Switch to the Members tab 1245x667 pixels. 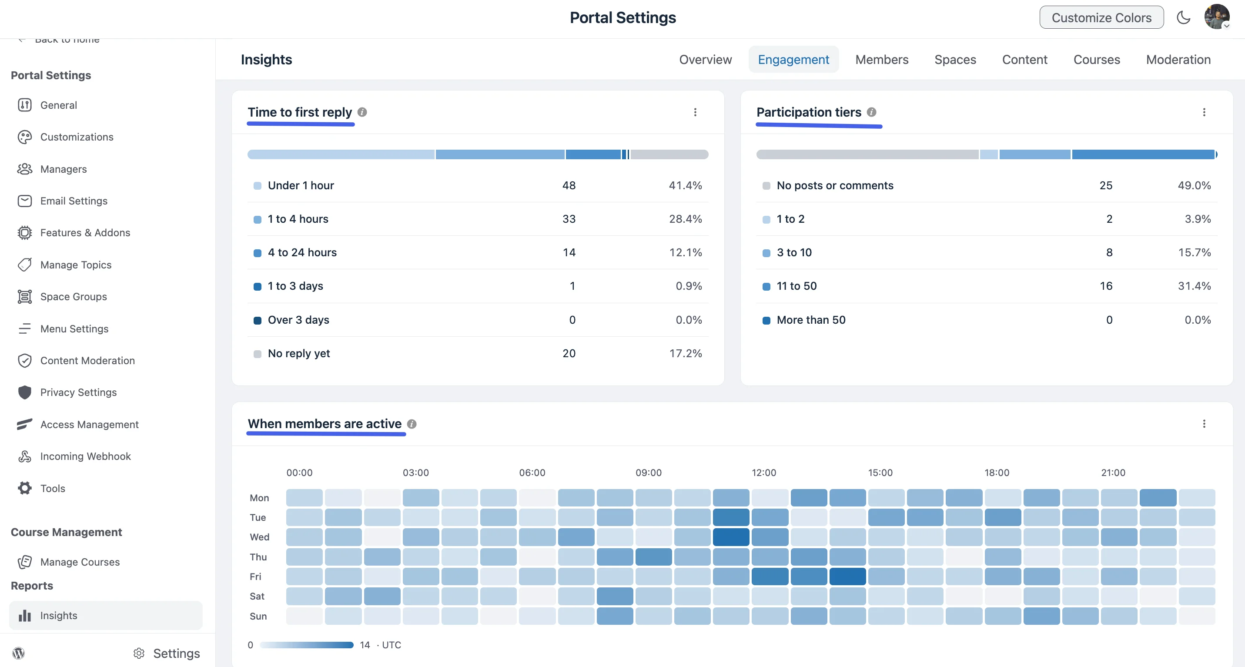click(882, 60)
